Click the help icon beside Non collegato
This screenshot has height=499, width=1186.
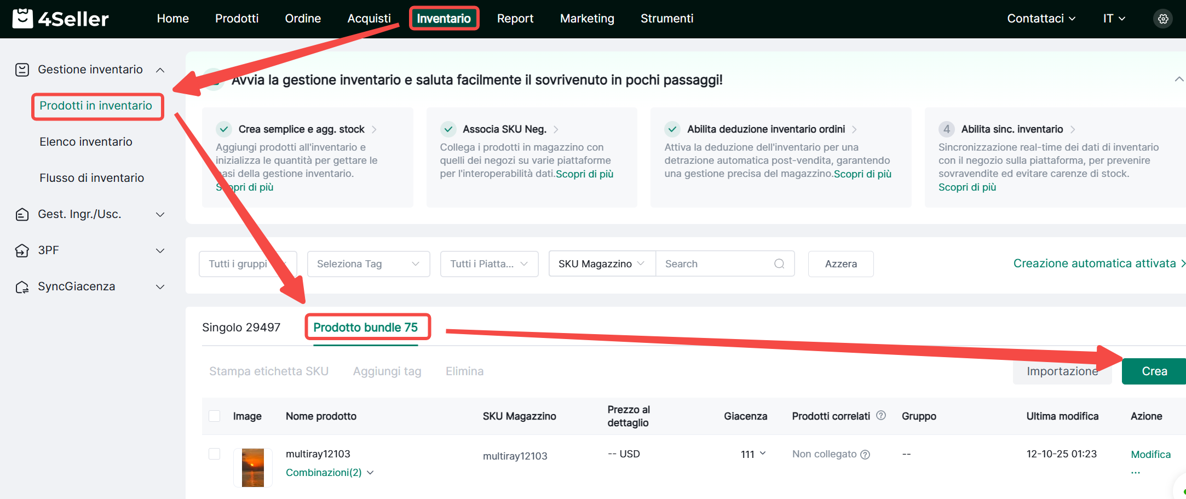(865, 455)
